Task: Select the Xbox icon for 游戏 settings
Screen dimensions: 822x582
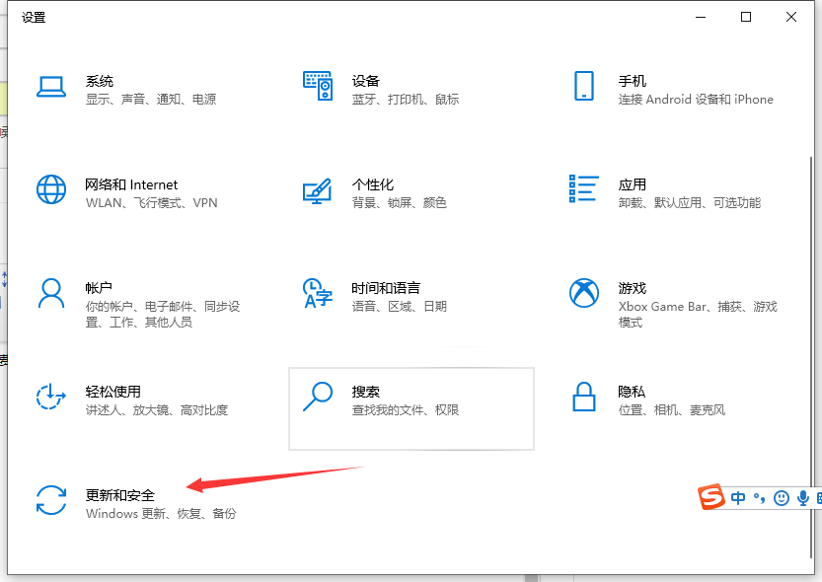Action: (584, 293)
